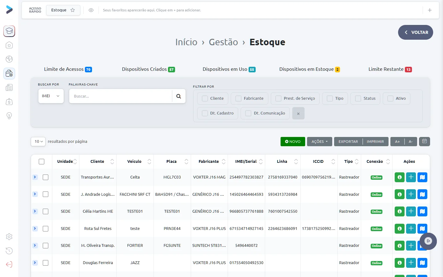Click the VOLTAR button
Screen dimensions: 443x277
click(416, 32)
